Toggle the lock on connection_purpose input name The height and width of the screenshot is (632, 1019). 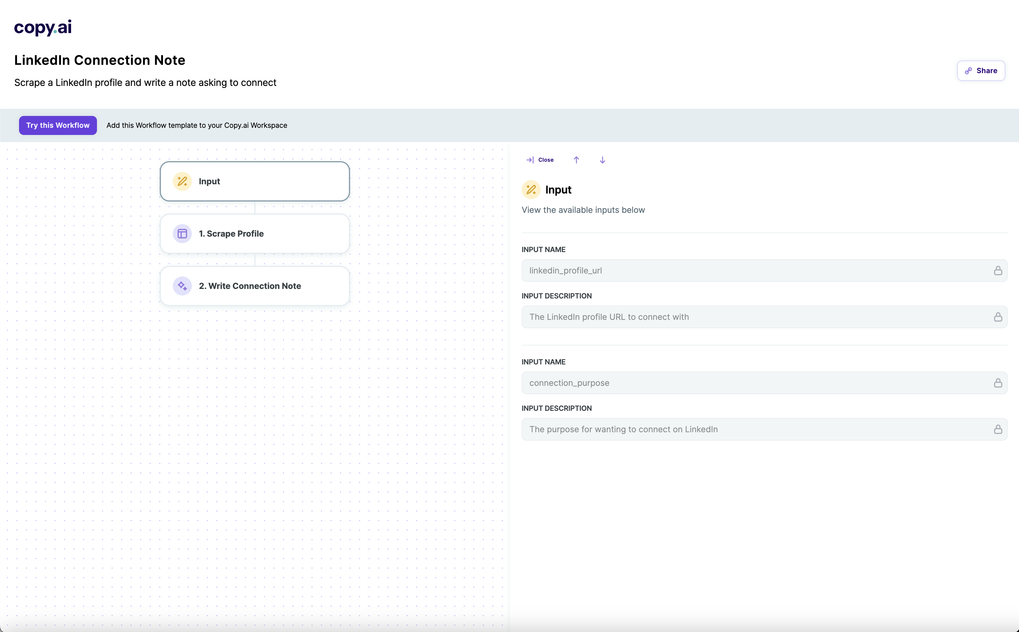coord(998,383)
